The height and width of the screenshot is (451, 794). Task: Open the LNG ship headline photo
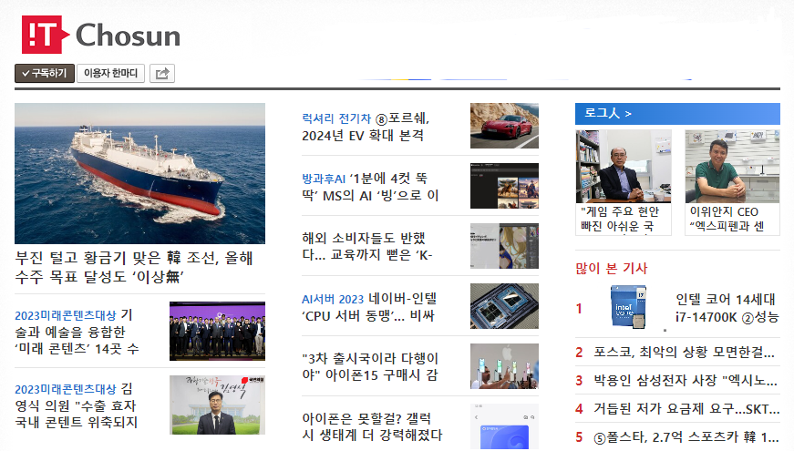click(139, 174)
